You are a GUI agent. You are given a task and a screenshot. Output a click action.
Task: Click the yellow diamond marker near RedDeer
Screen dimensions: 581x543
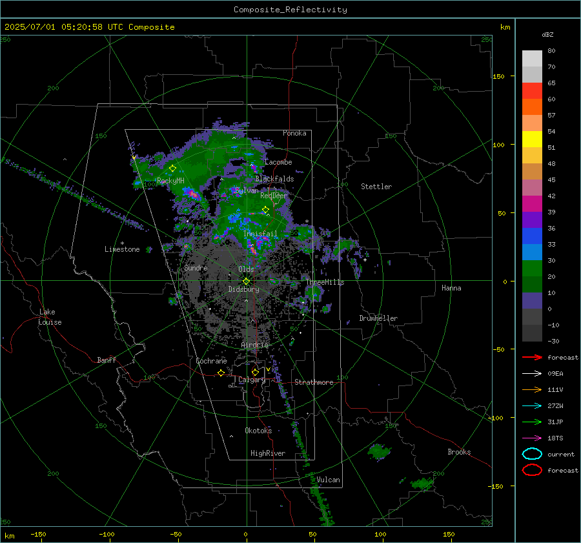[265, 210]
